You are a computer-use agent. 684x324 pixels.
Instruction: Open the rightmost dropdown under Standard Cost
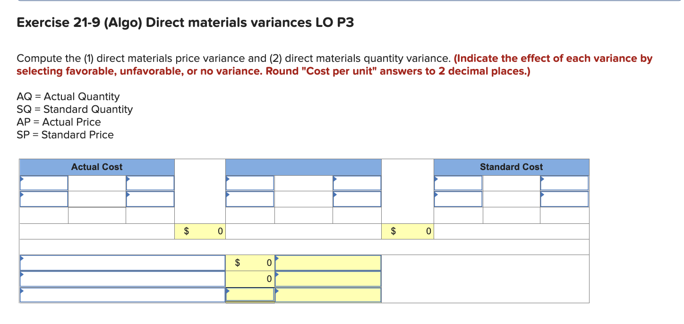[564, 182]
